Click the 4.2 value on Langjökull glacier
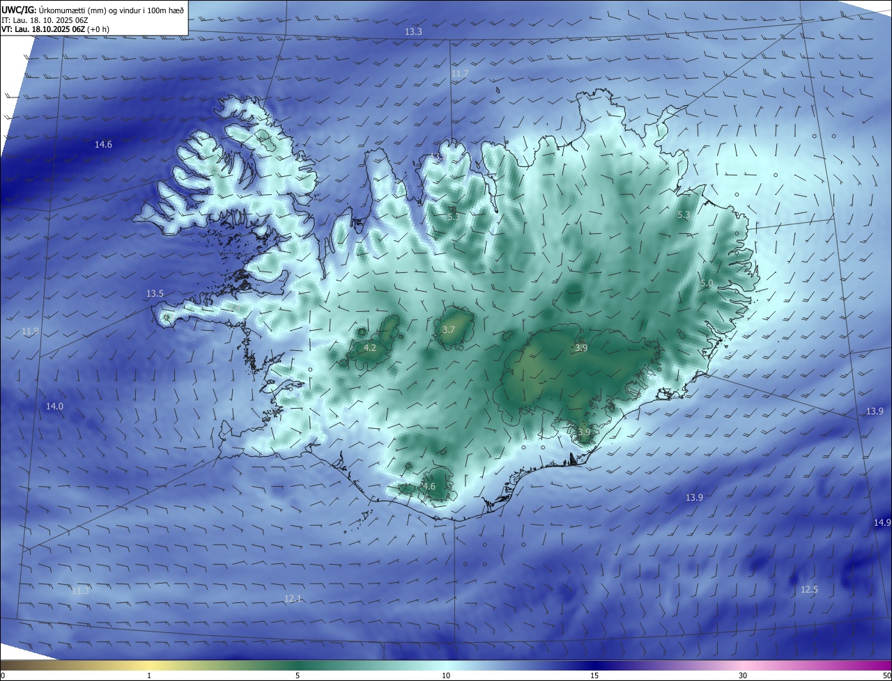The image size is (892, 681). [370, 347]
